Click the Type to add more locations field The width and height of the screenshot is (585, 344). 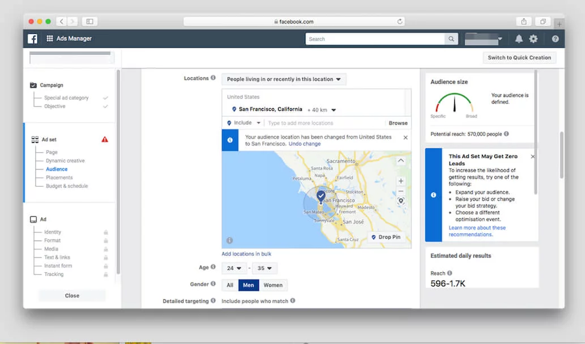tap(324, 123)
